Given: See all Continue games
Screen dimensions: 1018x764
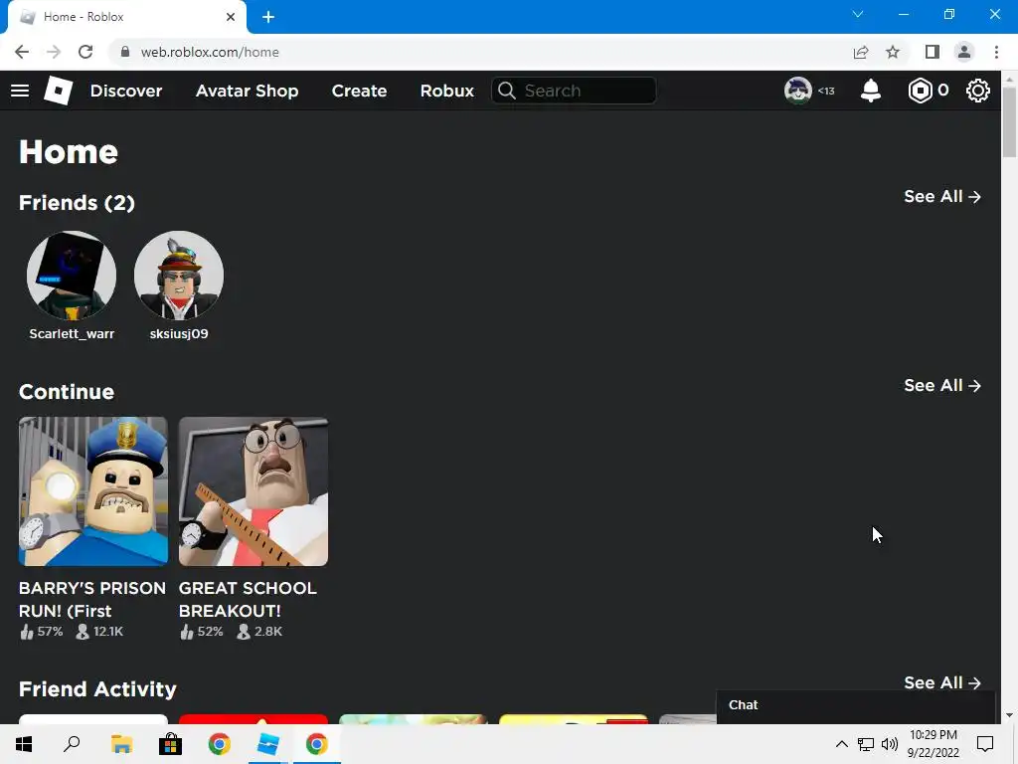Looking at the screenshot, I should (942, 385).
